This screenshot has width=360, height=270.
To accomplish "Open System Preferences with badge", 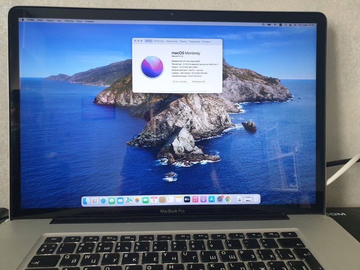I will point(220,199).
